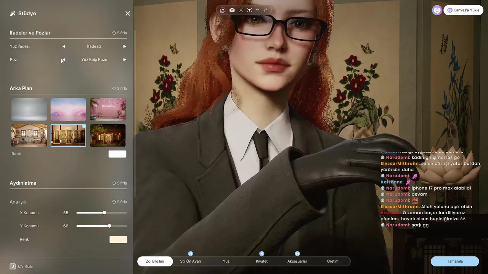Select the bright cafe interior background
488x274 pixels.
(29, 135)
